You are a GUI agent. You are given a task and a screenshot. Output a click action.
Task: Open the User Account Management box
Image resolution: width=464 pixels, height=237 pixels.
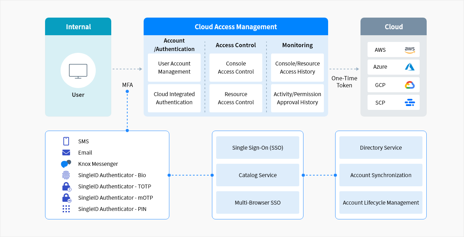click(x=174, y=68)
